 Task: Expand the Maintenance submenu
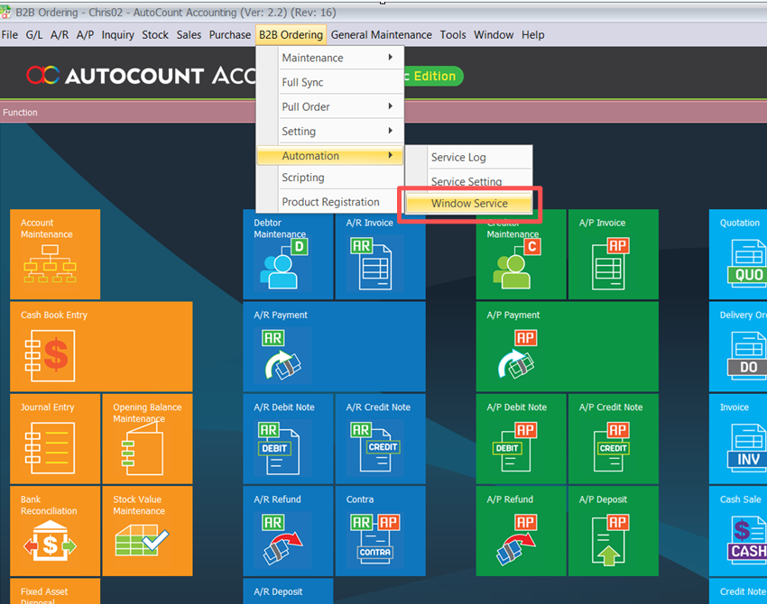tap(330, 58)
